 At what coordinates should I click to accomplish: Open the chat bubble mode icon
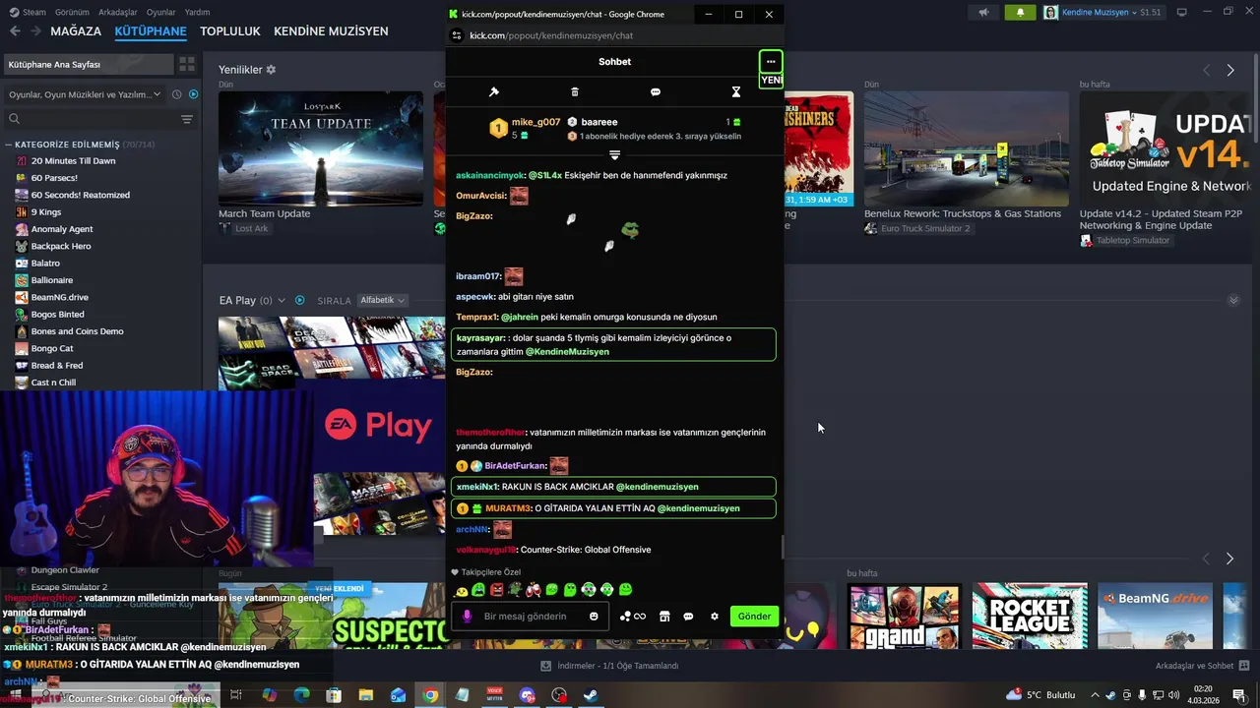[x=656, y=92]
